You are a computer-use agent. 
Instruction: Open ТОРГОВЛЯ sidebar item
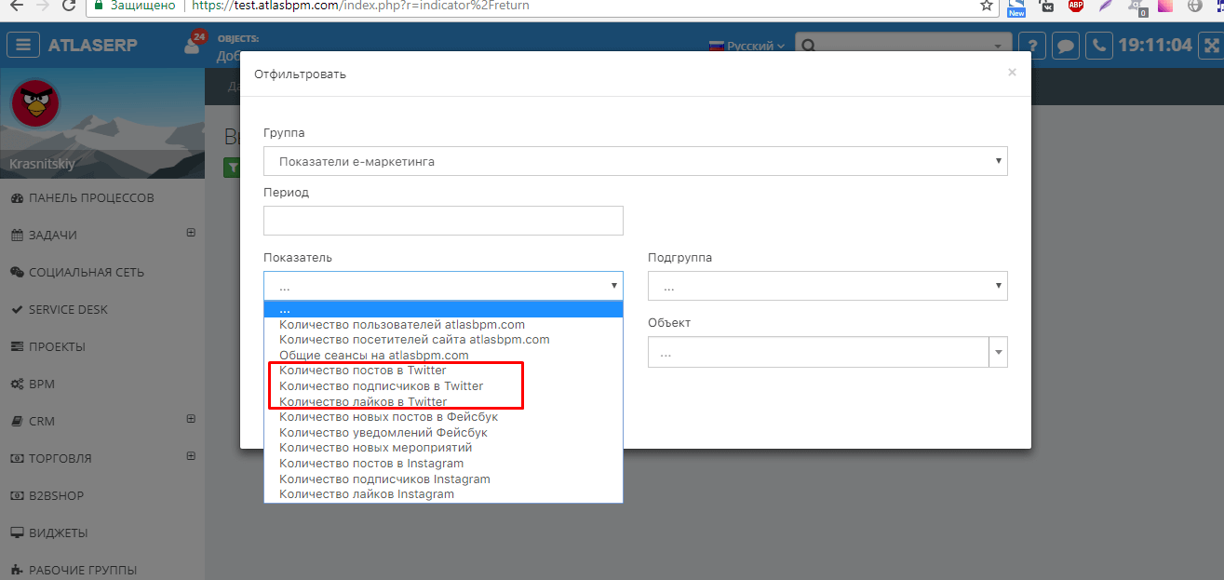click(x=60, y=459)
